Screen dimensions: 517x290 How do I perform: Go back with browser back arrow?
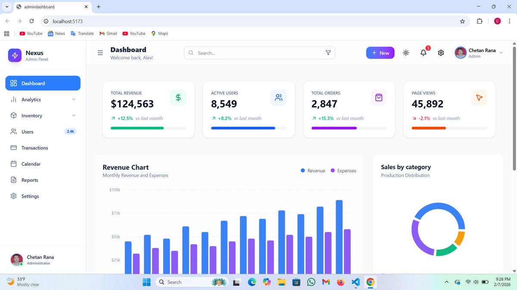pos(7,21)
